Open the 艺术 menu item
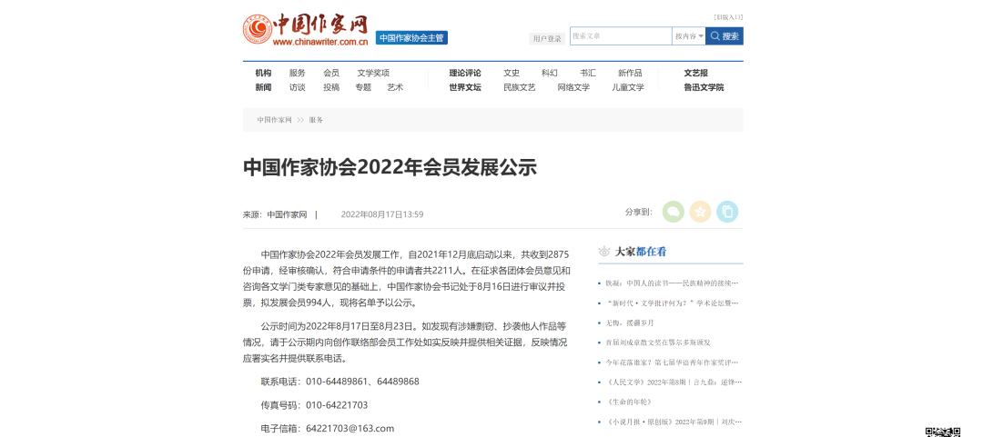Viewport: 983px width, 437px height. (x=395, y=87)
